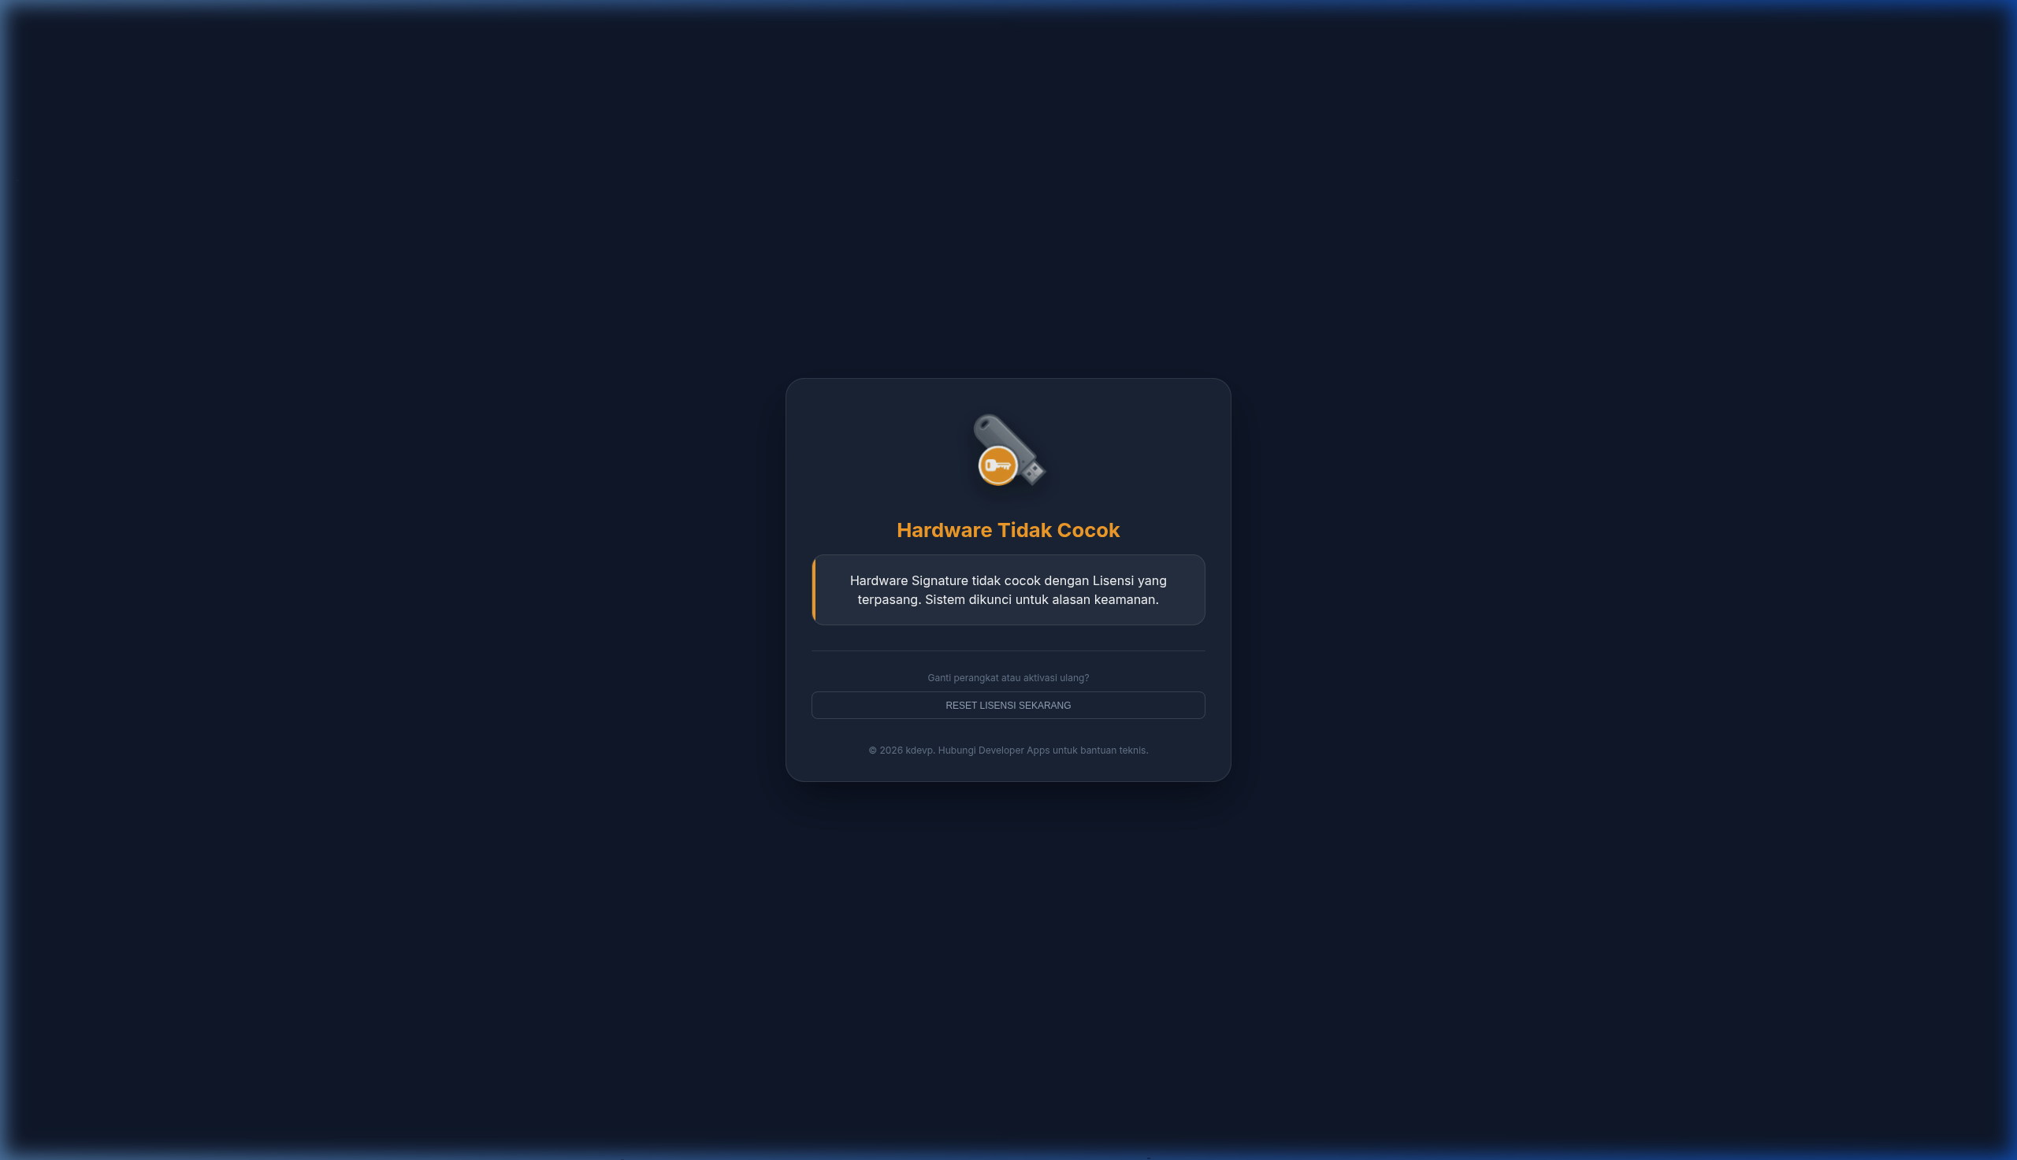Click the word "Signature" in the warning message
The height and width of the screenshot is (1160, 2017).
tap(940, 581)
